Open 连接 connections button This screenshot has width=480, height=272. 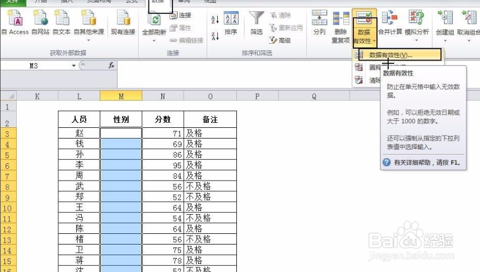click(180, 15)
